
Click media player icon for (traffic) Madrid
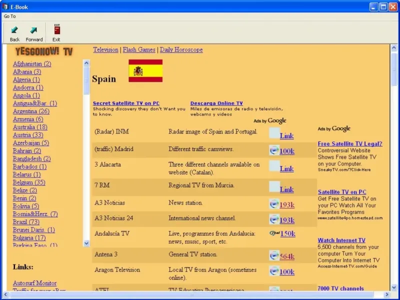[x=274, y=150]
